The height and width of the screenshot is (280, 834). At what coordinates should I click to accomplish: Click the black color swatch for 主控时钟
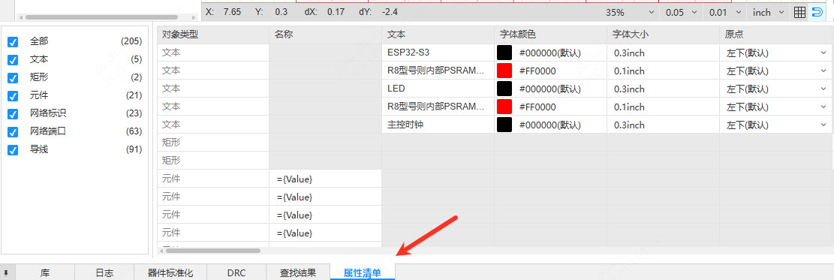coord(504,125)
